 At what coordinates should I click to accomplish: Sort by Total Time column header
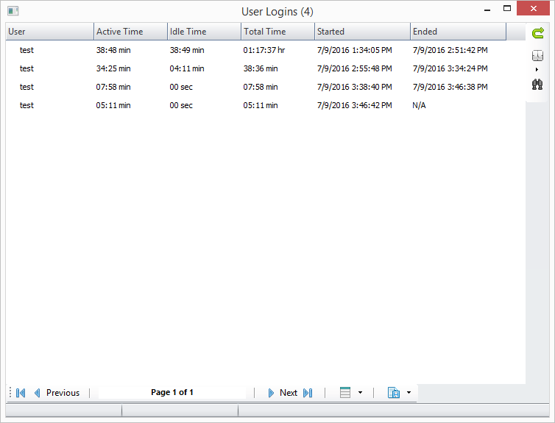coord(277,32)
